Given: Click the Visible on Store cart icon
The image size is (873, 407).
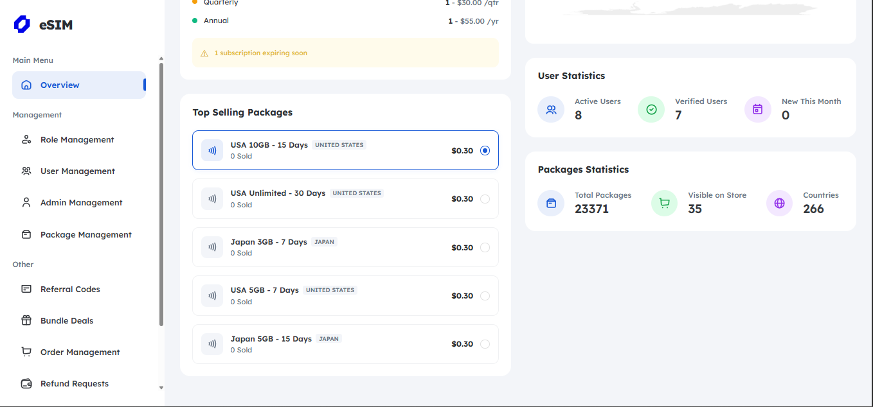Looking at the screenshot, I should pos(664,203).
